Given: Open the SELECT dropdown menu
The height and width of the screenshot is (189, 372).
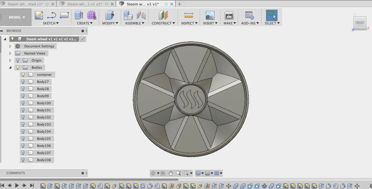Looking at the screenshot, I should (x=272, y=23).
